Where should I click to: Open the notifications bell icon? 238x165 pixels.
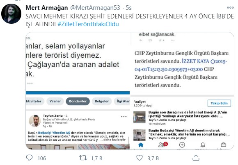(x=203, y=145)
